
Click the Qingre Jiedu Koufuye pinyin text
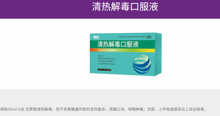click(108, 50)
